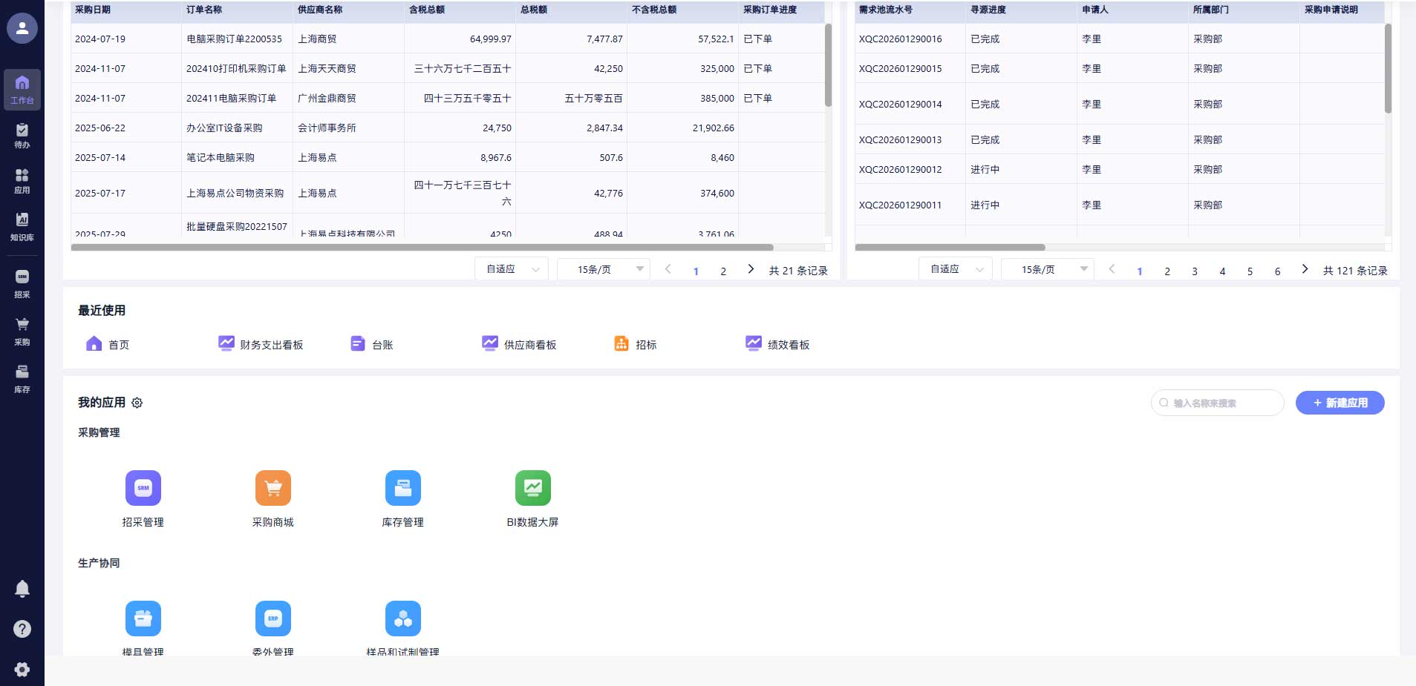1416x686 pixels.
Task: Open the 委外管理 ERP app icon
Action: click(x=273, y=619)
